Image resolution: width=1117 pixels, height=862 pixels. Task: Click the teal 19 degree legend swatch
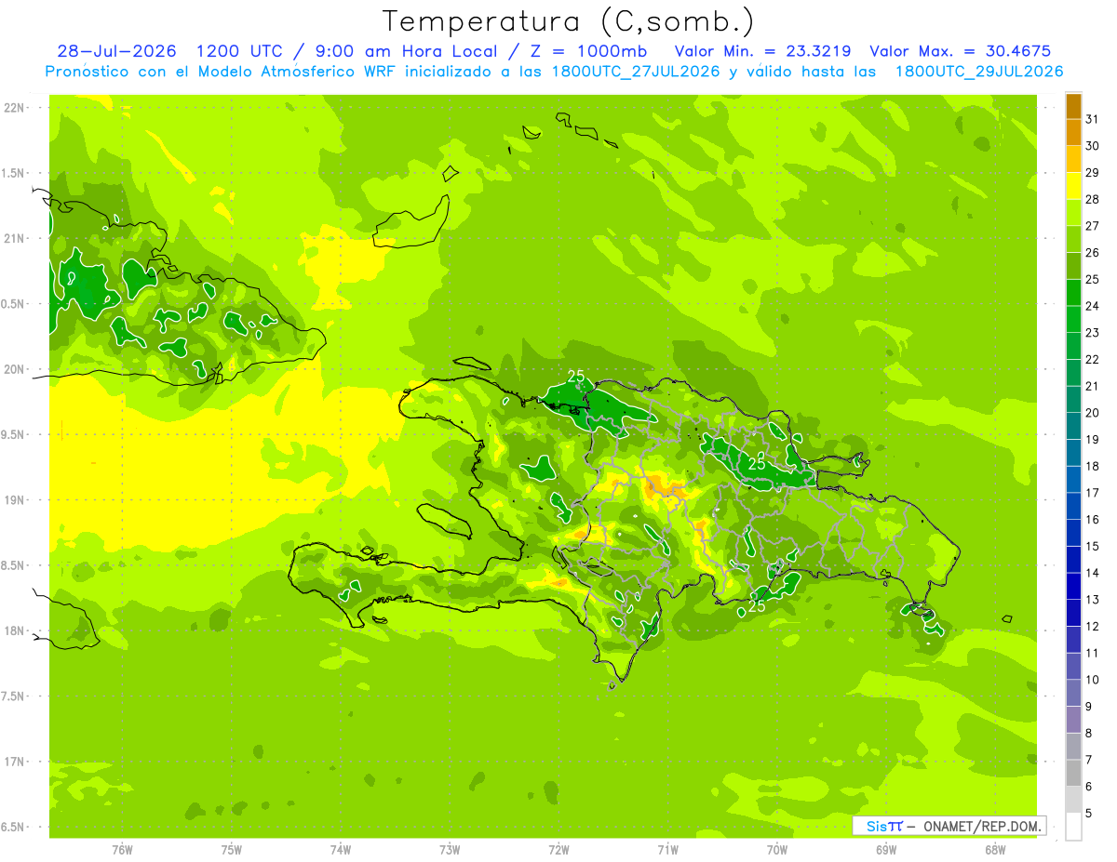coord(1073,426)
